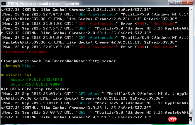Close the Node.js command prompt window
Image resolution: width=195 pixels, height=125 pixels.
(188, 2)
